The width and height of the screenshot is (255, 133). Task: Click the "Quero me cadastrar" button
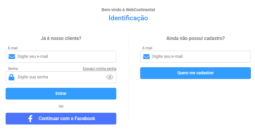196,73
